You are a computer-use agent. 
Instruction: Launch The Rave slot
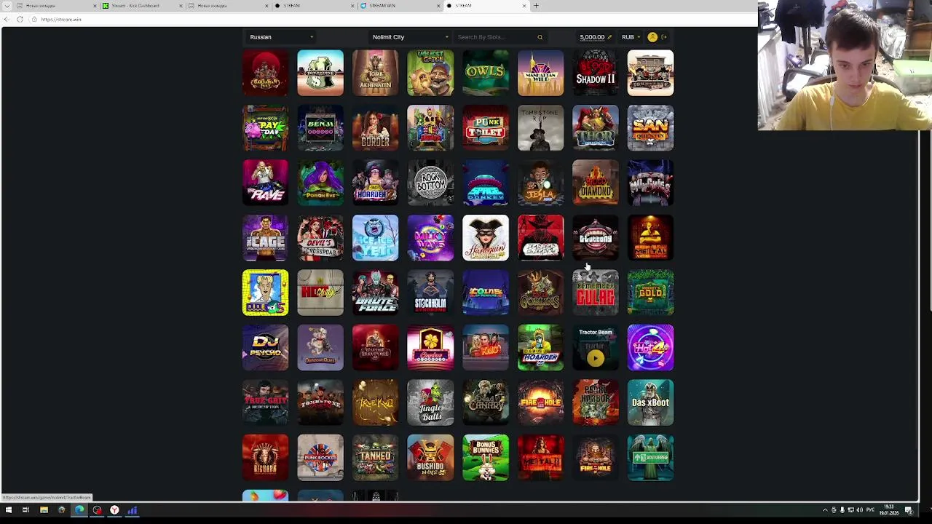[x=265, y=183]
